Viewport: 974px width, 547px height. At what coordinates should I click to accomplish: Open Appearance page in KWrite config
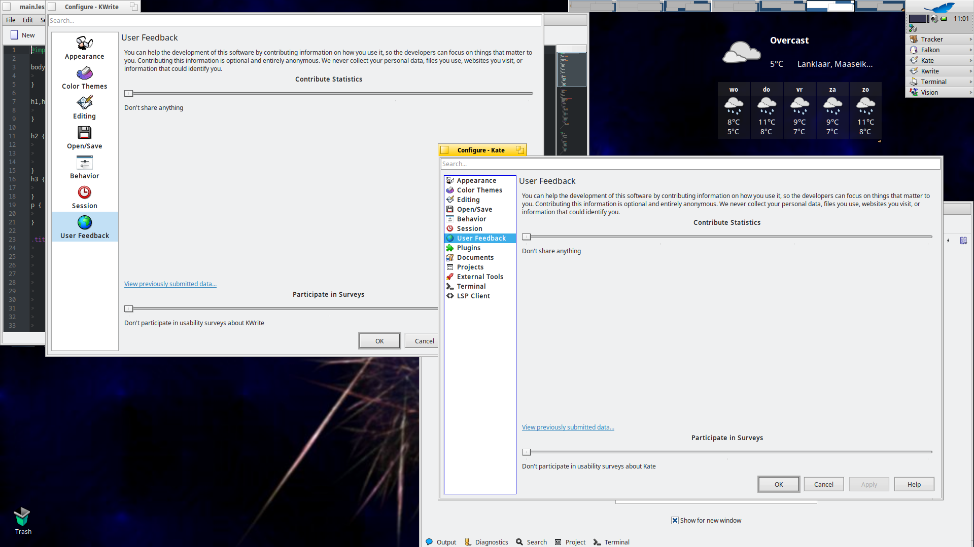pyautogui.click(x=85, y=48)
